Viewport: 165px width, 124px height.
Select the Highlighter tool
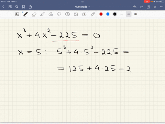point(42,14)
